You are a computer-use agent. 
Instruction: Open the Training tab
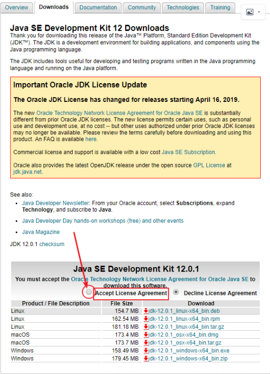[220, 7]
